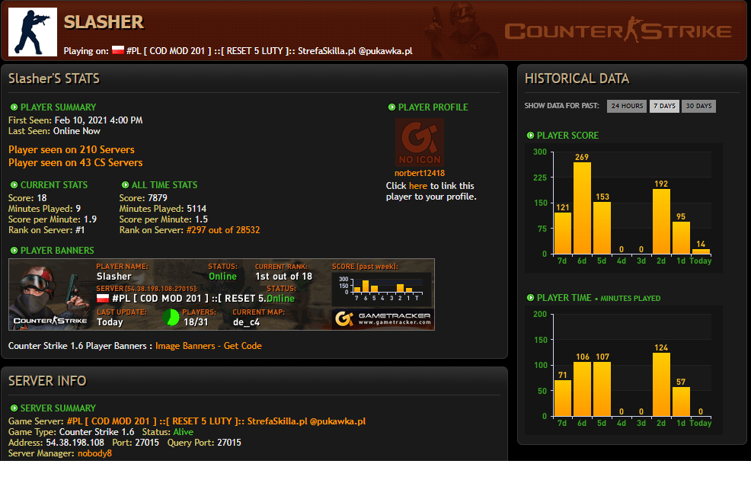The width and height of the screenshot is (751, 480).
Task: Click the 'Minutes Played: 5114' text
Action: coord(163,209)
